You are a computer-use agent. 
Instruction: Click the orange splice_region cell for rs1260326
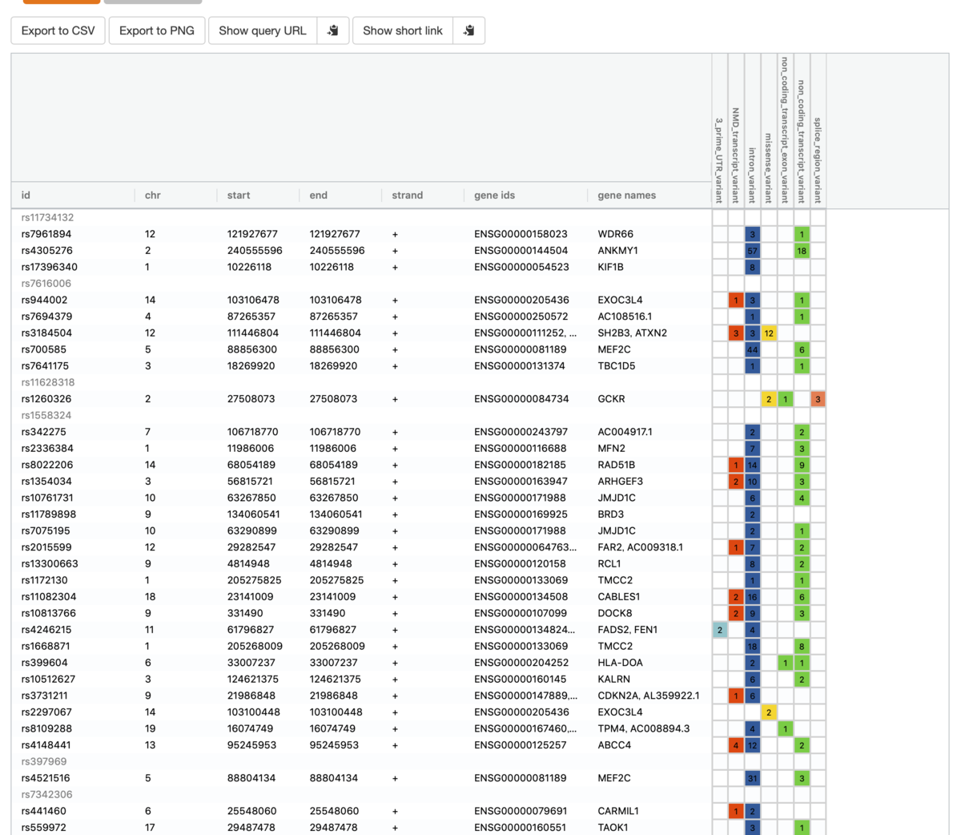[818, 398]
